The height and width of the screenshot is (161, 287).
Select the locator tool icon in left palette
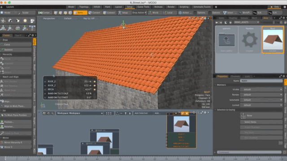pos(3,21)
